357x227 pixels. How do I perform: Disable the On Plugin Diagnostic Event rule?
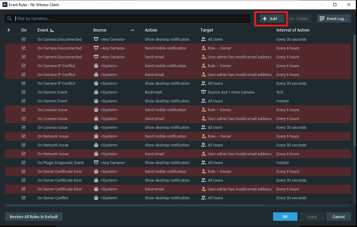tap(23, 163)
